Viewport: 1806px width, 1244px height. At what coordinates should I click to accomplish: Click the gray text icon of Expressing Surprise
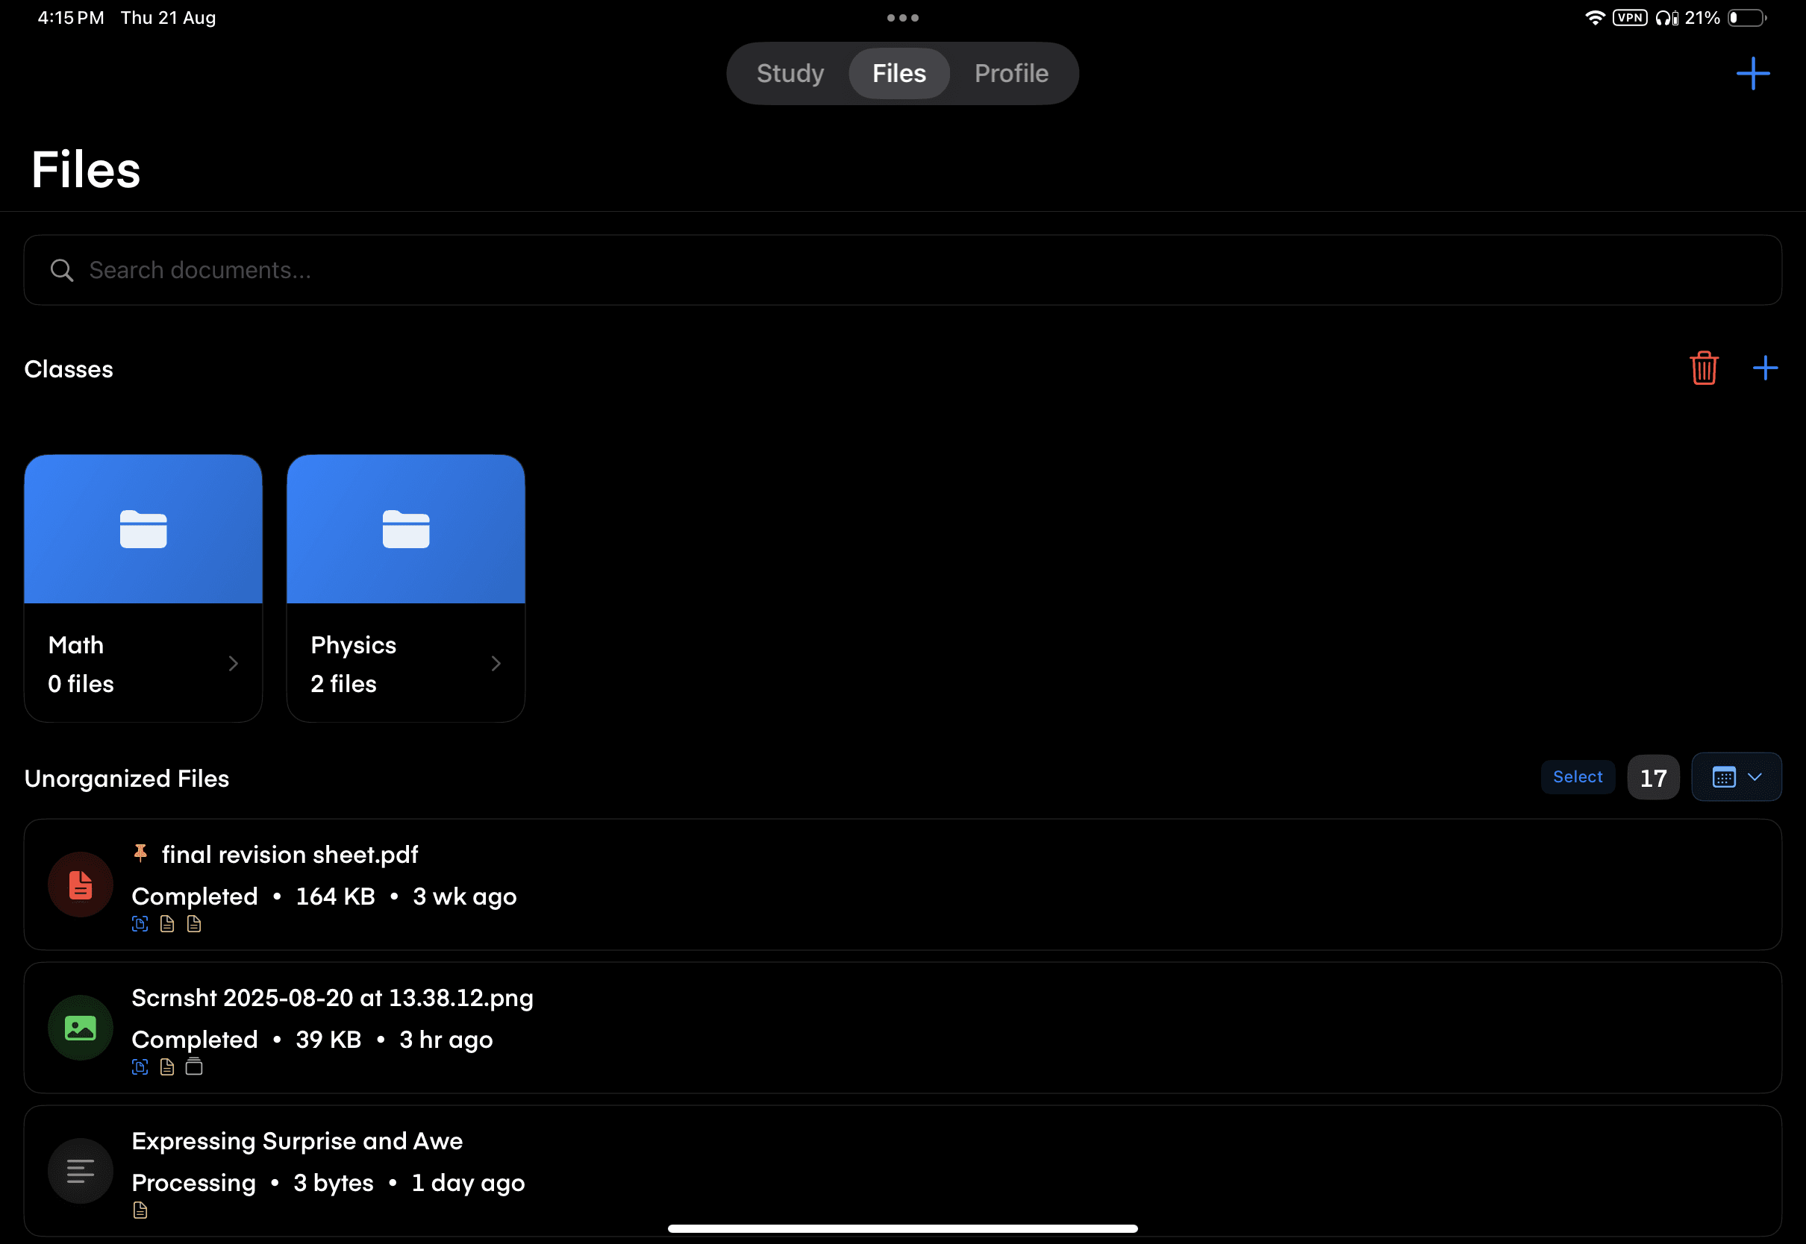pyautogui.click(x=81, y=1172)
